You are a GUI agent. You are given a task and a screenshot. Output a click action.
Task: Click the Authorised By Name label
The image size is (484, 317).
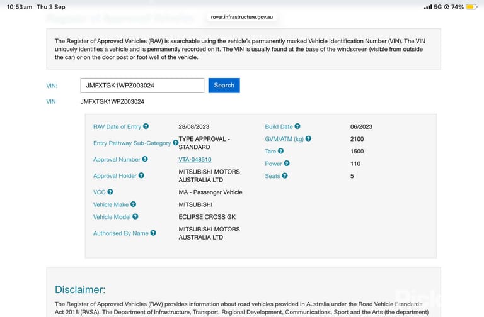tap(121, 233)
